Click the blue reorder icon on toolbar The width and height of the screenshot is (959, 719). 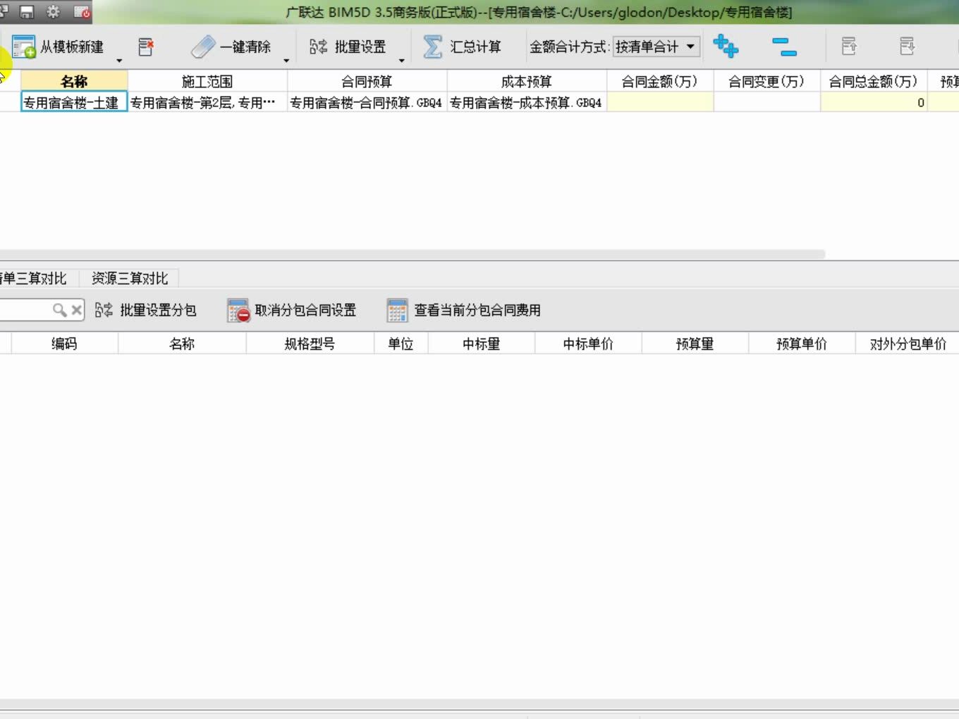[x=784, y=47]
